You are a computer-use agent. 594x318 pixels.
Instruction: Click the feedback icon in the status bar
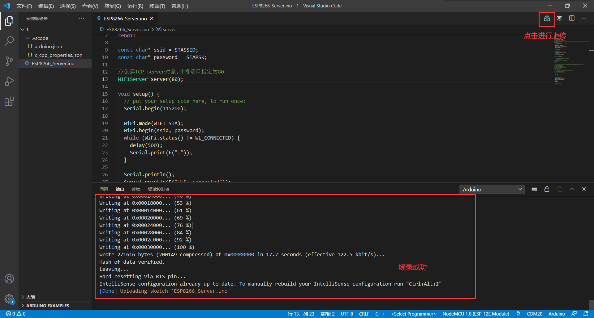574,314
